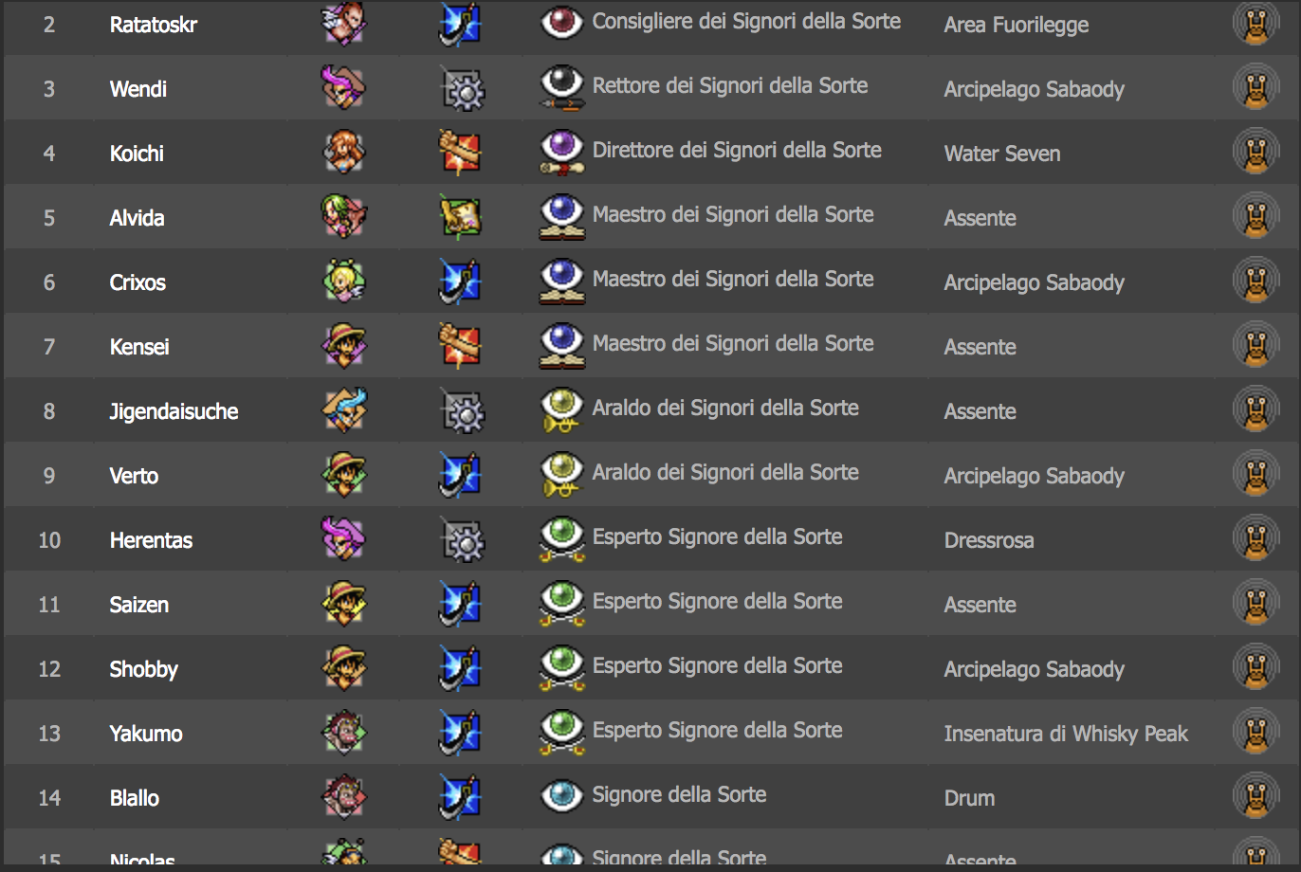The image size is (1301, 872).
Task: Click the snail icon in Blallo's row
Action: [x=1255, y=797]
